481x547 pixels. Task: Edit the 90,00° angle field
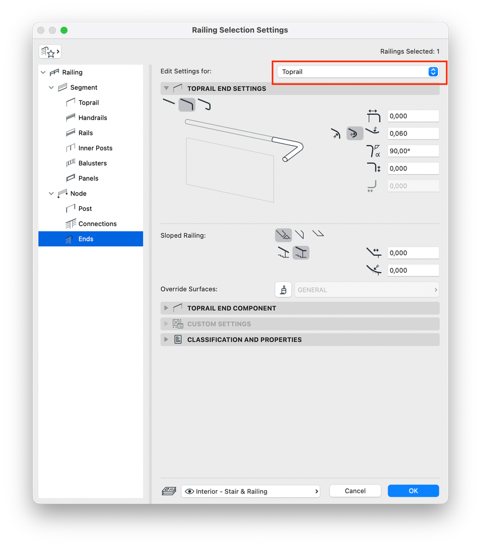point(413,151)
